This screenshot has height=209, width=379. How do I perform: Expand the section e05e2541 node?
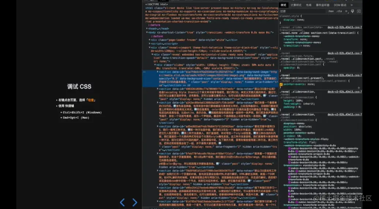point(158,188)
